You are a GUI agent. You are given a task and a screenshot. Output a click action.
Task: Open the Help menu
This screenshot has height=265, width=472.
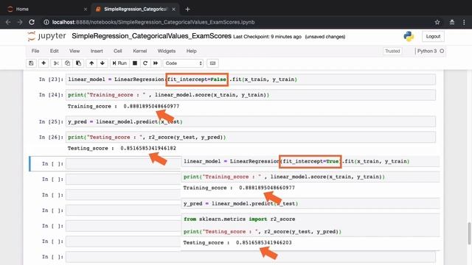pos(191,51)
